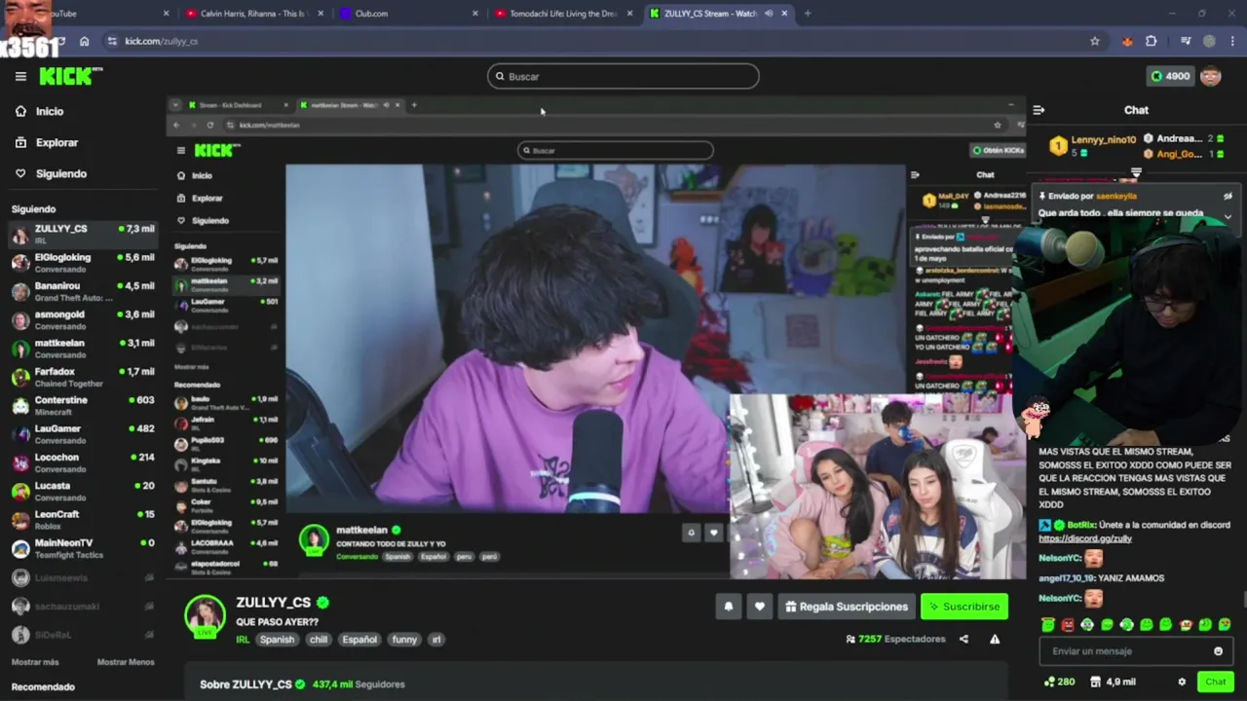Click the kick.com/zullyy_cs address bar
1247x701 pixels.
[604, 41]
